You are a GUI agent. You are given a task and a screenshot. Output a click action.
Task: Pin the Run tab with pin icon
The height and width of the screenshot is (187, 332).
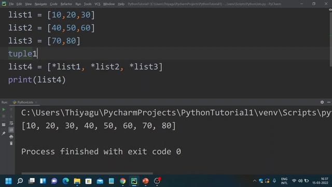(x=4, y=133)
